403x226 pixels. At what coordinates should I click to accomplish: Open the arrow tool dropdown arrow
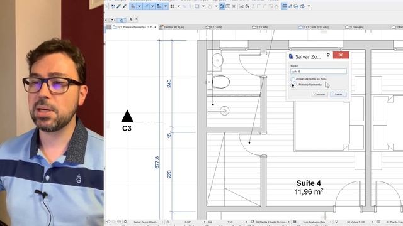136,19
